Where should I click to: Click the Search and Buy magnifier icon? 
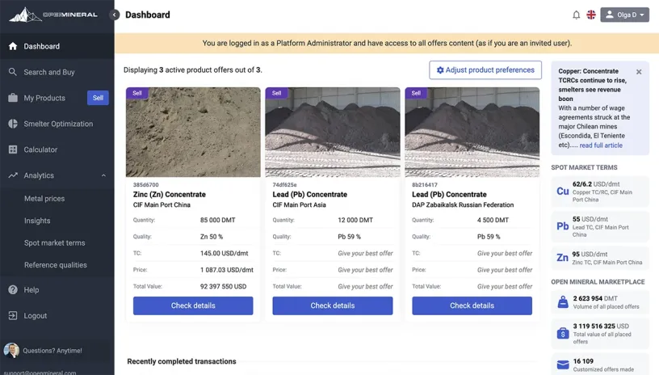(13, 72)
